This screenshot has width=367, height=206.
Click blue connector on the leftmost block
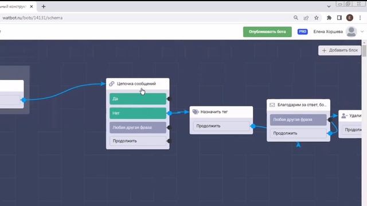(24, 100)
